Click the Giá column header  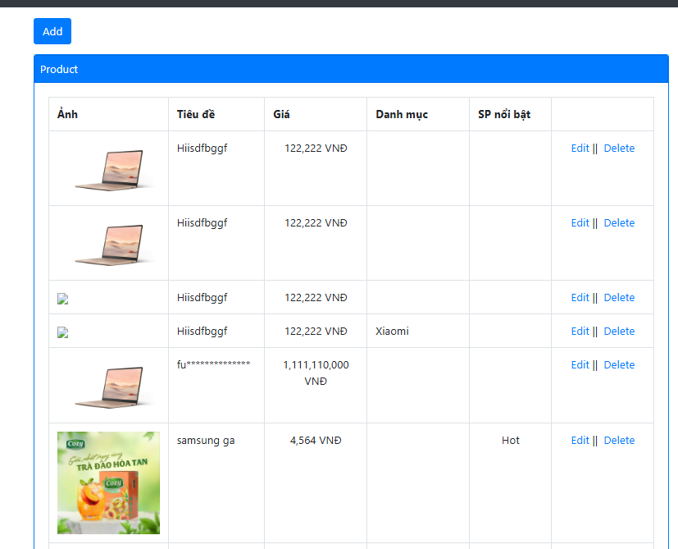click(281, 114)
